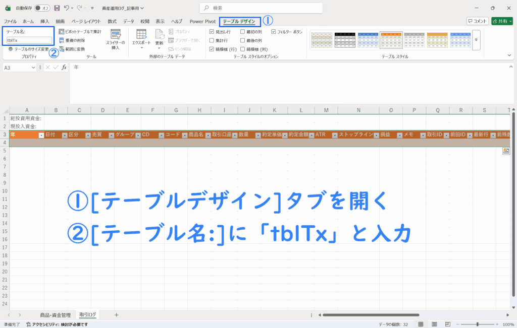Click the テーブル名 input field
Viewport: 517px width, 328px height.
tap(29, 40)
